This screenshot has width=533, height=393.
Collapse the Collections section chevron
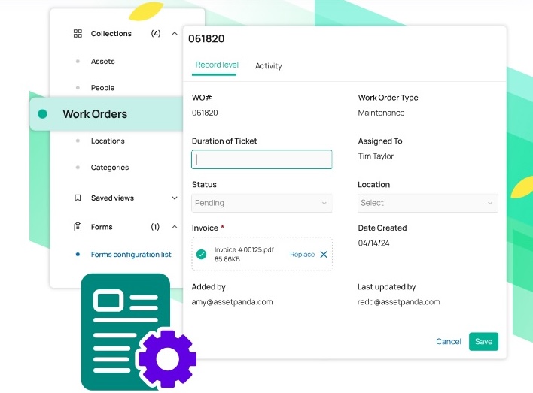tap(175, 34)
